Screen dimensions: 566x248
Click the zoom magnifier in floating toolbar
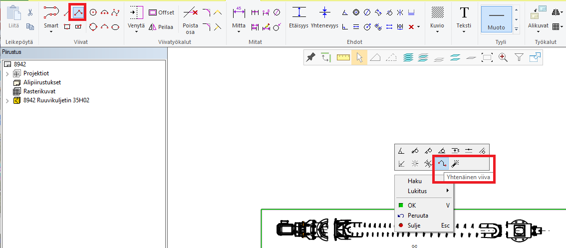[x=503, y=58]
